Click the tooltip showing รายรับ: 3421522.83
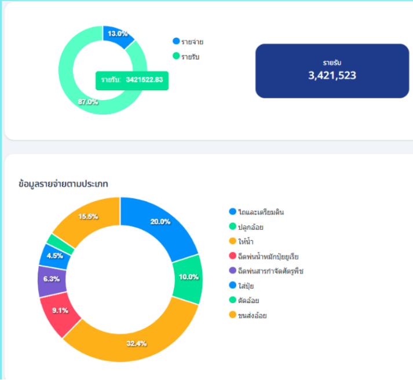Image resolution: width=413 pixels, height=380 pixels. [132, 80]
